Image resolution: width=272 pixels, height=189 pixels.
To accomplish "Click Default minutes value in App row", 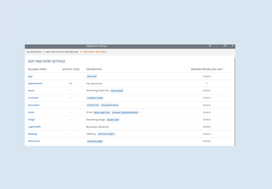I will tap(207, 76).
